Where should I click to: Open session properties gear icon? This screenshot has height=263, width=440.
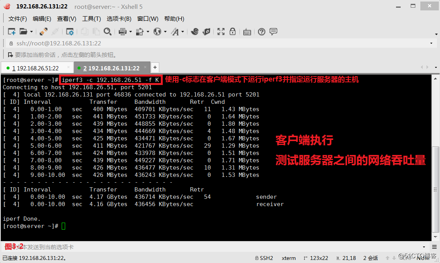pyautogui.click(x=69, y=32)
